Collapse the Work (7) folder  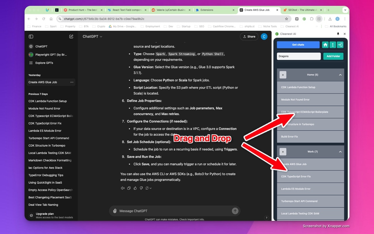click(340, 152)
